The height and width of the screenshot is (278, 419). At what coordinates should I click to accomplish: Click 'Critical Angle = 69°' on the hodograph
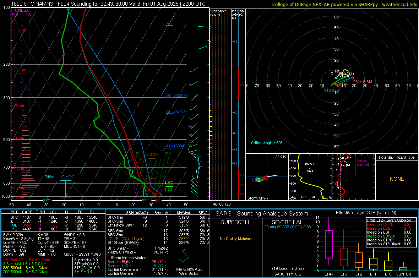tap(267, 143)
